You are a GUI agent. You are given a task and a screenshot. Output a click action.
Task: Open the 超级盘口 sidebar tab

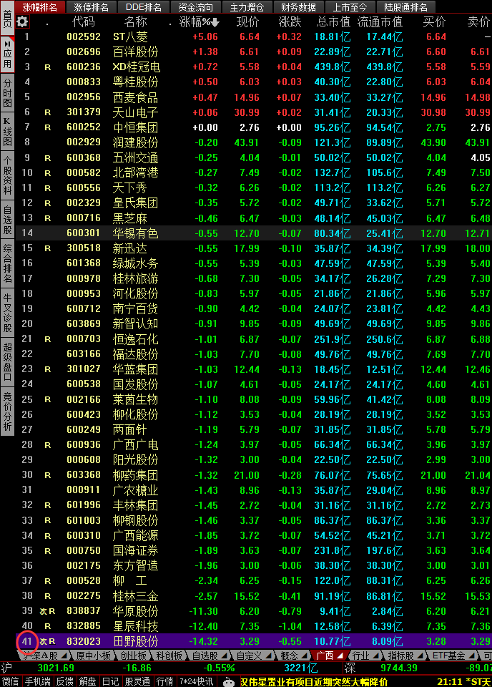(7, 362)
